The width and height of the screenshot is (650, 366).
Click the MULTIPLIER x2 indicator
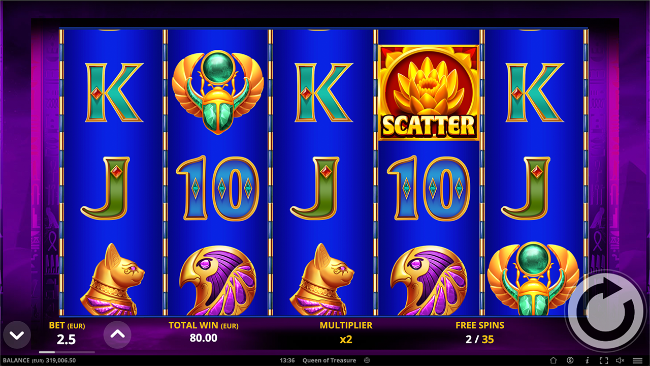(346, 339)
